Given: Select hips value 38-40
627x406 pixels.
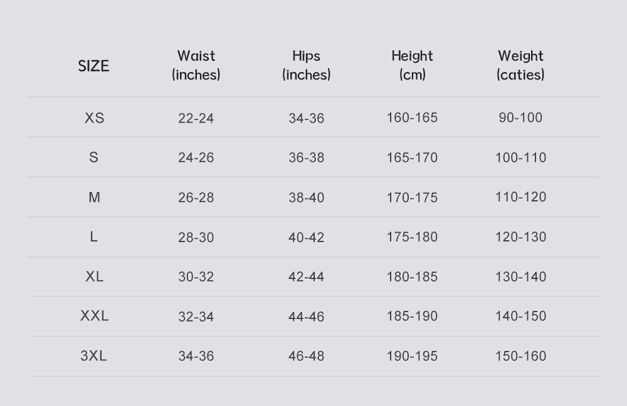Looking at the screenshot, I should (307, 198).
